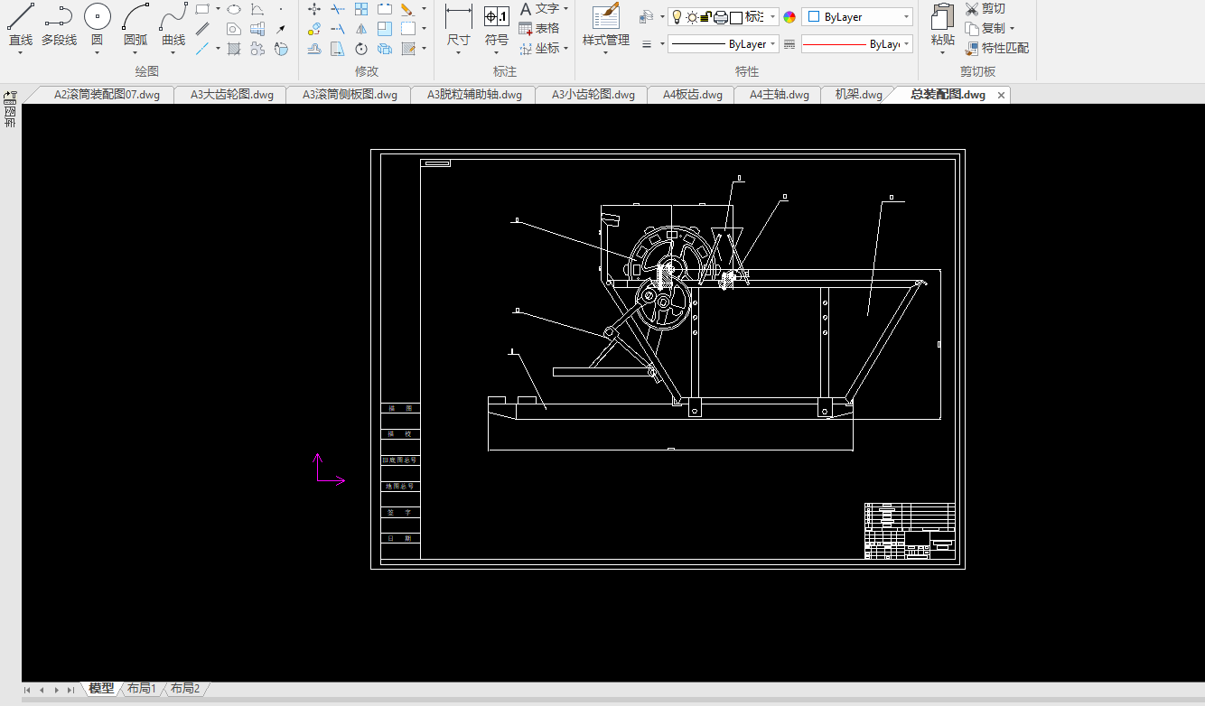Toggle the layer lock padlock icon

[x=706, y=17]
